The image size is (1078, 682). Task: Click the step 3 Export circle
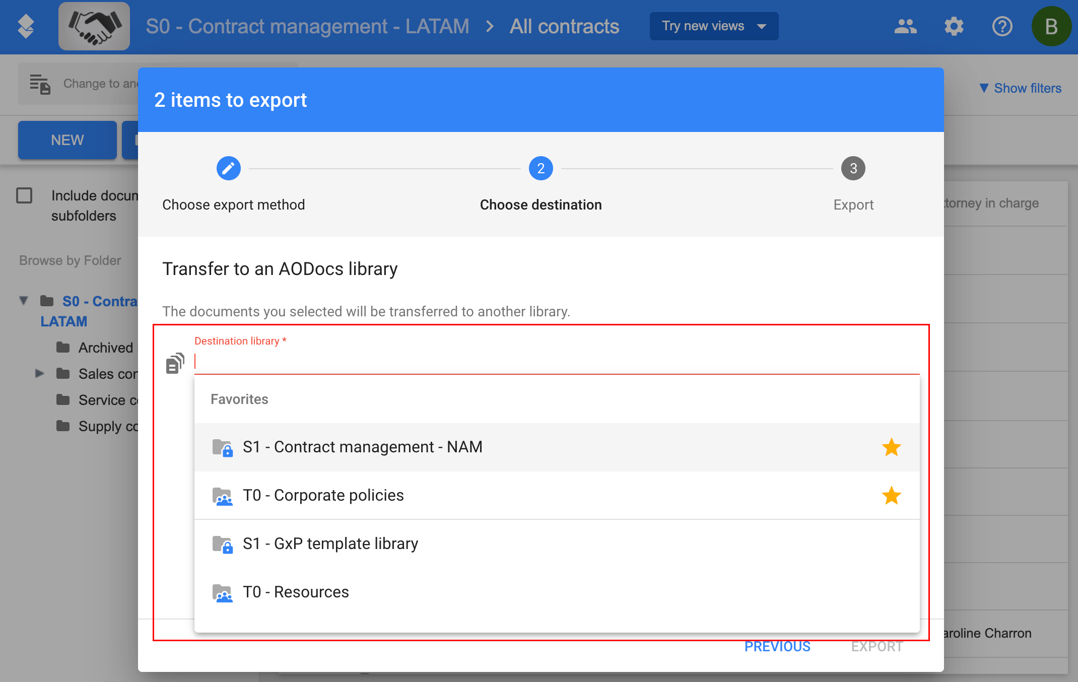[853, 168]
